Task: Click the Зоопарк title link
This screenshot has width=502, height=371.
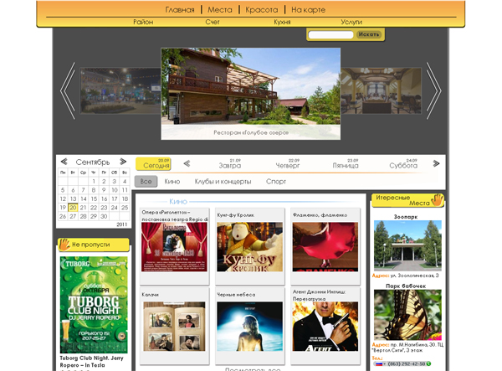Action: [406, 217]
